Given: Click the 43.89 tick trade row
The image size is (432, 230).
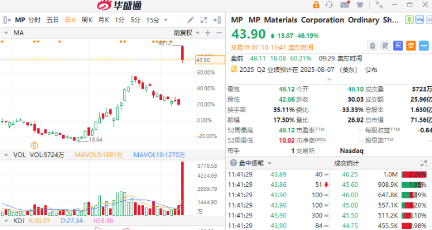Looking at the screenshot, I should 278,174.
